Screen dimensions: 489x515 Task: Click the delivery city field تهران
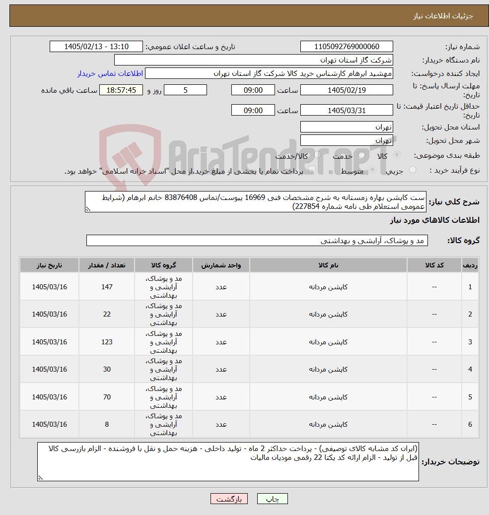pos(347,140)
